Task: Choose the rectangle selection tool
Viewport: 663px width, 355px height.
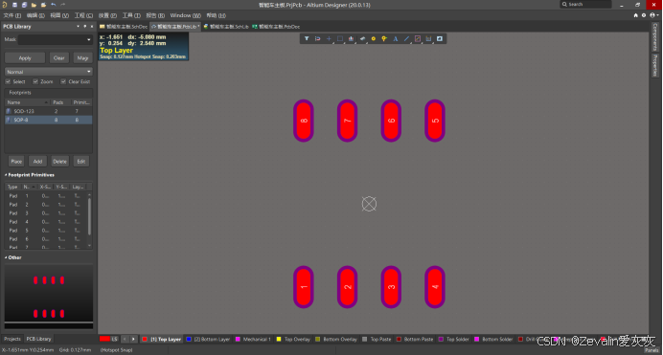Action: coord(340,38)
